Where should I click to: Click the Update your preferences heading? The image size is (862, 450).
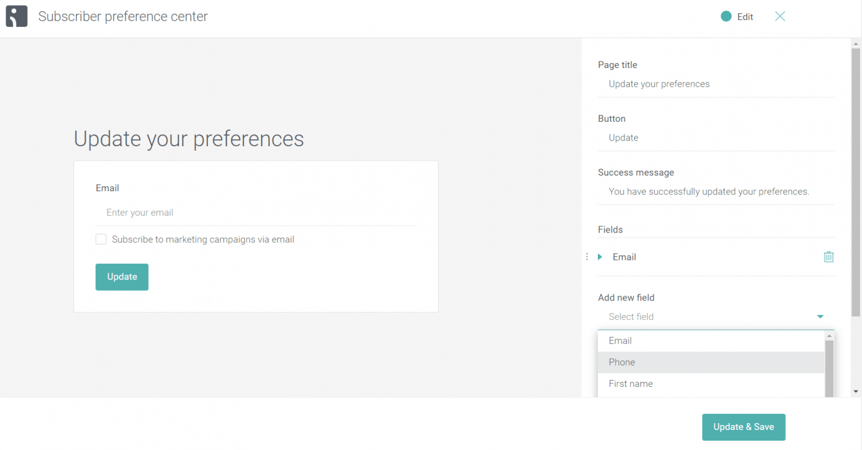pos(188,138)
